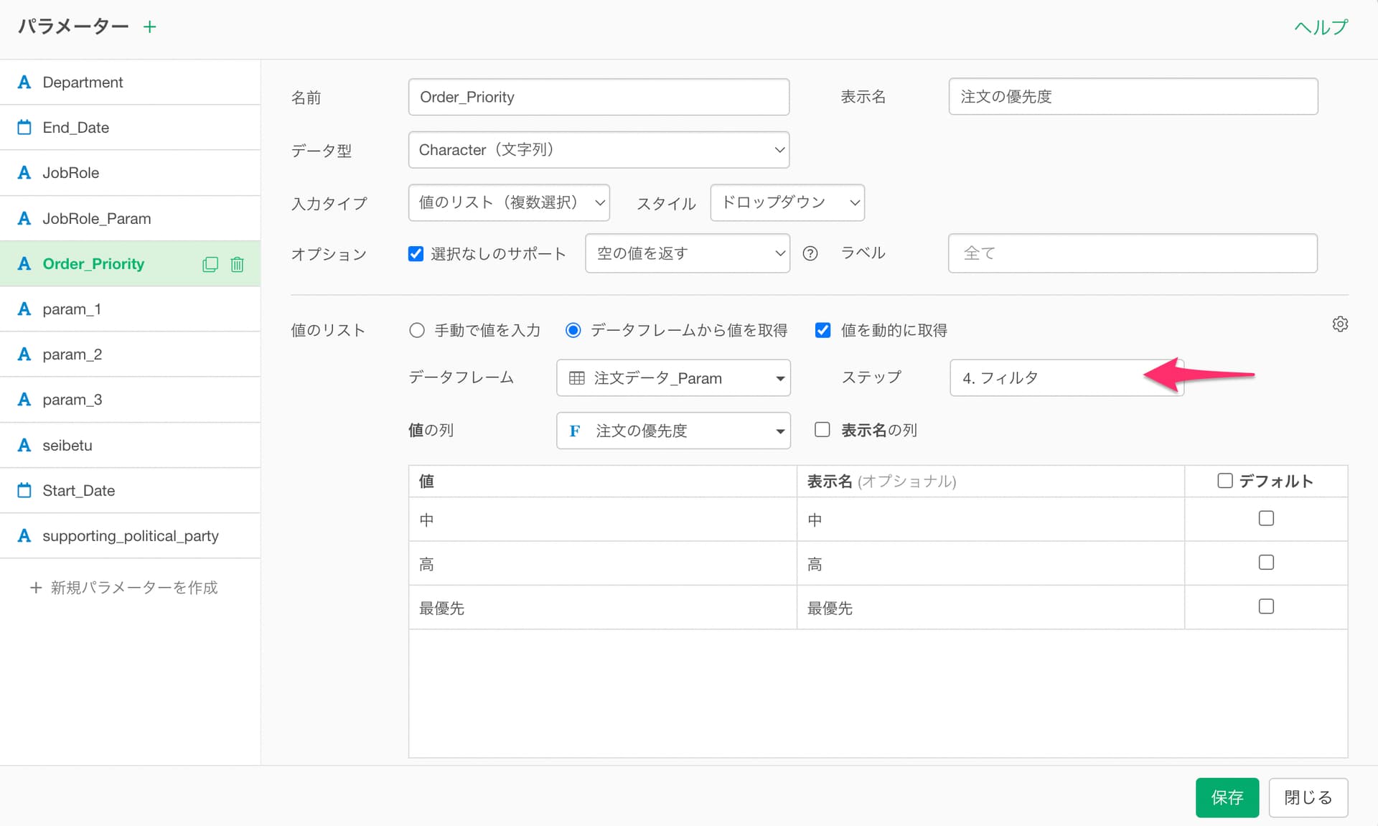This screenshot has height=826, width=1378.
Task: Click the calendar icon for Start_Date
Action: pos(24,491)
